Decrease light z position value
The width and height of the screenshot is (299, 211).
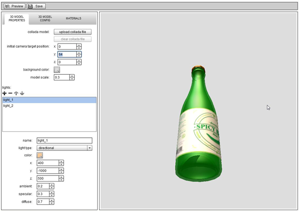[61, 180]
